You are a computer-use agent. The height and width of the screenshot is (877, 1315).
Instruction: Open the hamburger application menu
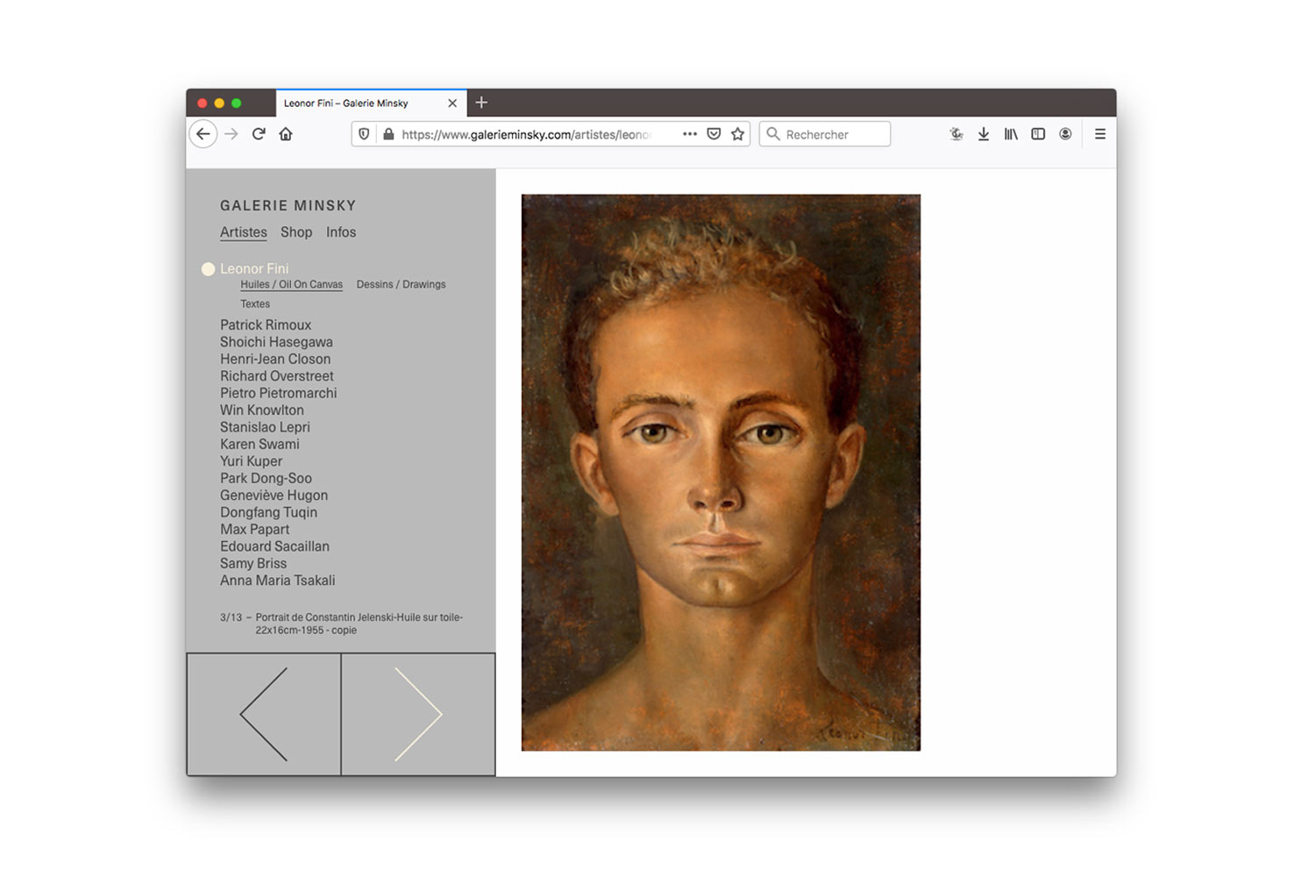(1100, 134)
